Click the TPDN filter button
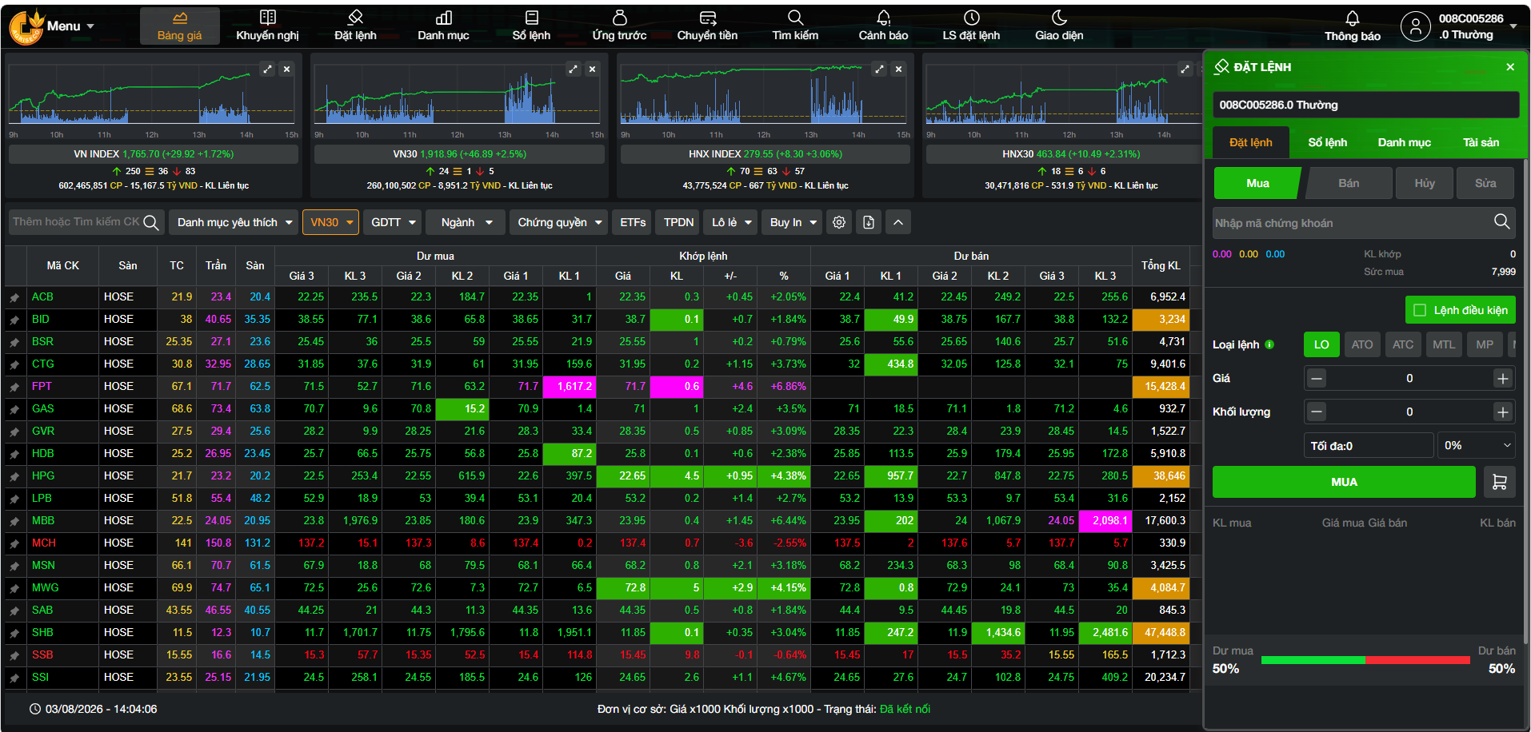 coord(678,222)
